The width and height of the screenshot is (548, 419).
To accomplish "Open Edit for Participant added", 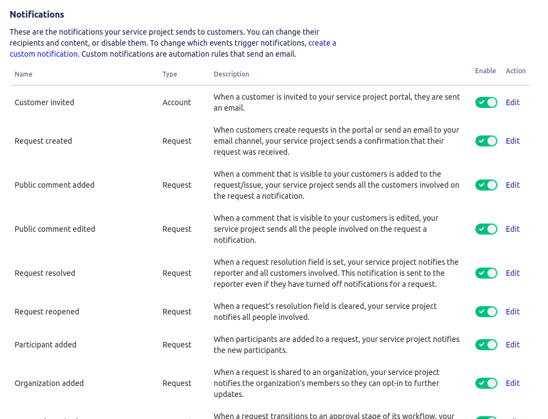I will [512, 345].
